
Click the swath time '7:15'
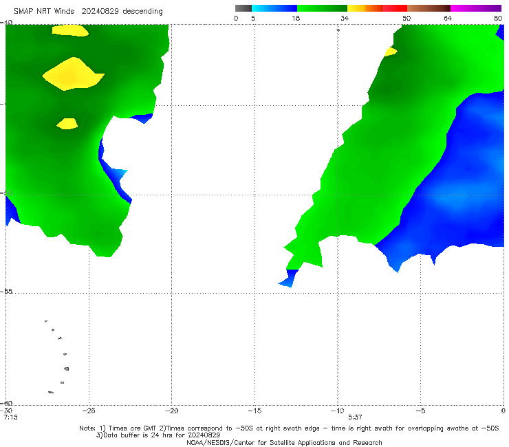(x=11, y=417)
